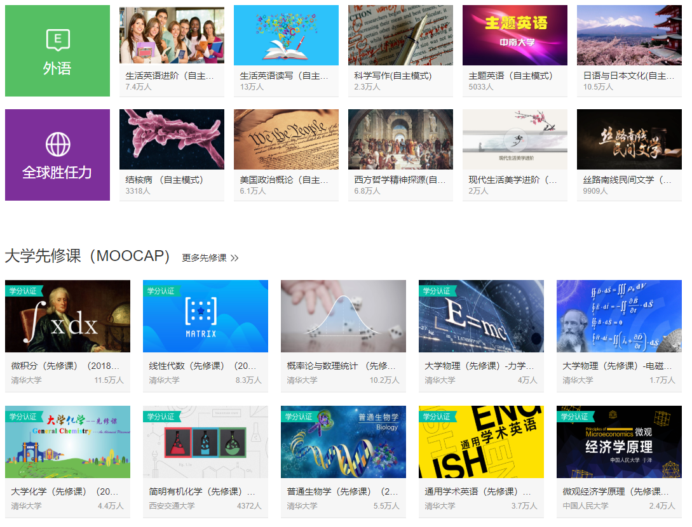Open 普通生物学 Biology DNA thumbnail
Image resolution: width=692 pixels, height=527 pixels.
pyautogui.click(x=343, y=442)
